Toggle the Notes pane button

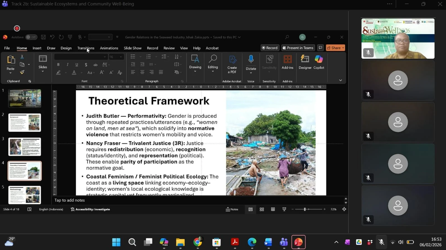[232, 209]
